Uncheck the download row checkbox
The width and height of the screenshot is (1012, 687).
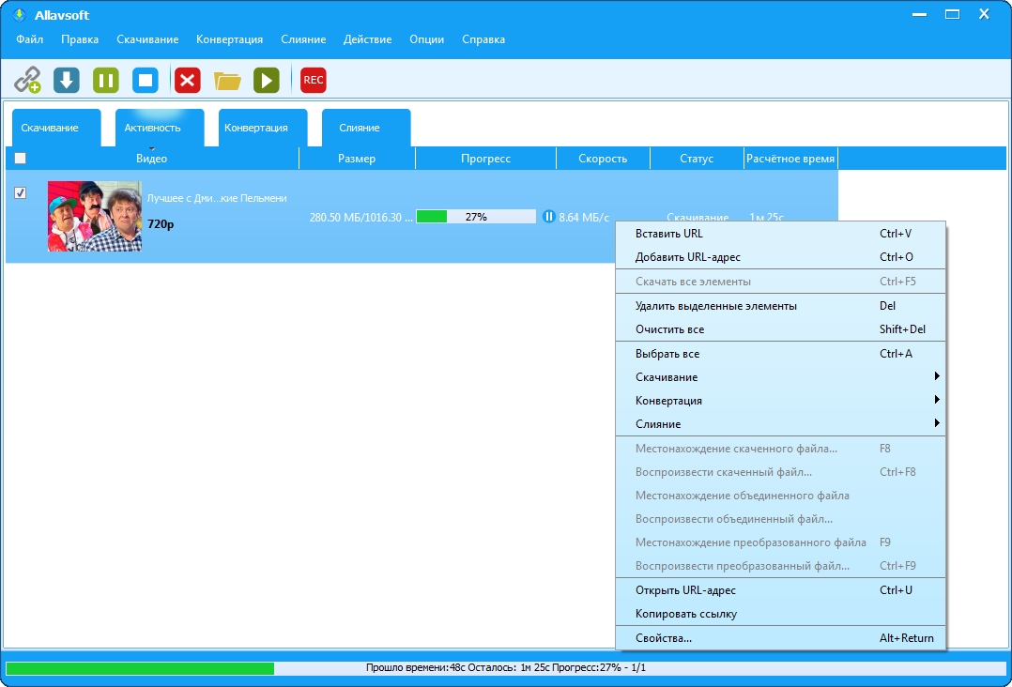click(x=21, y=192)
